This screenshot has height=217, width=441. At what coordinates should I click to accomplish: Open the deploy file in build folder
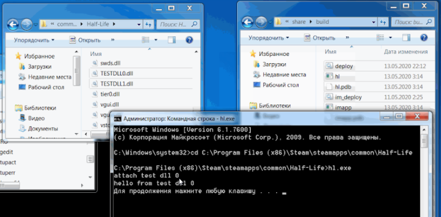[344, 66]
